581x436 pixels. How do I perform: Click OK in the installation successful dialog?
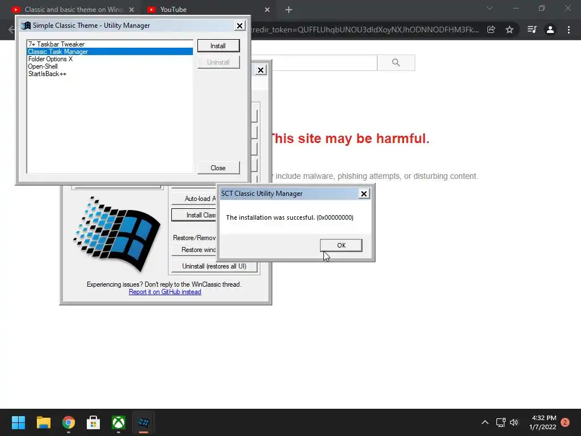click(x=341, y=245)
